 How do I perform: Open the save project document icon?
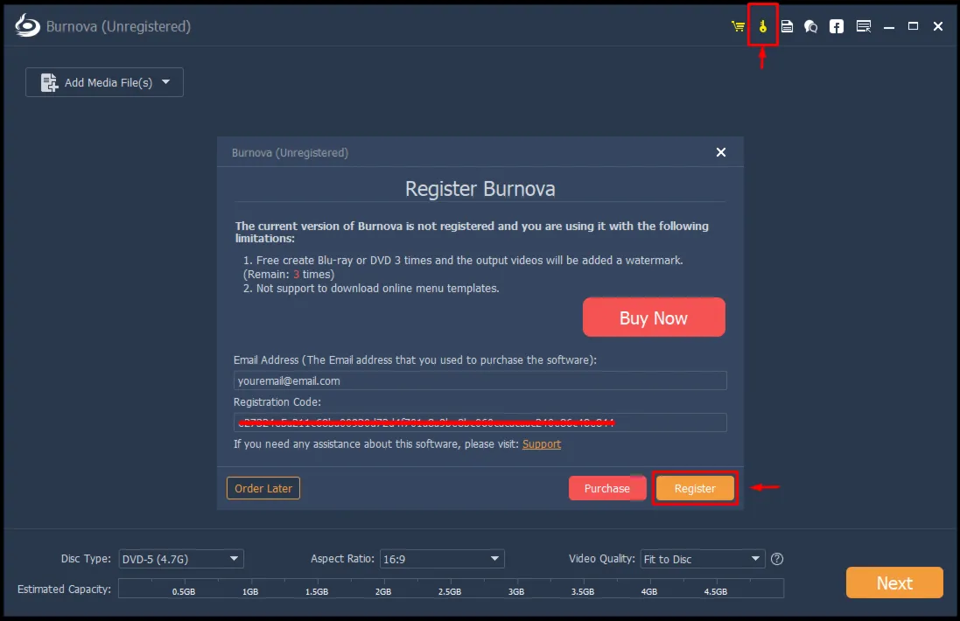click(788, 26)
